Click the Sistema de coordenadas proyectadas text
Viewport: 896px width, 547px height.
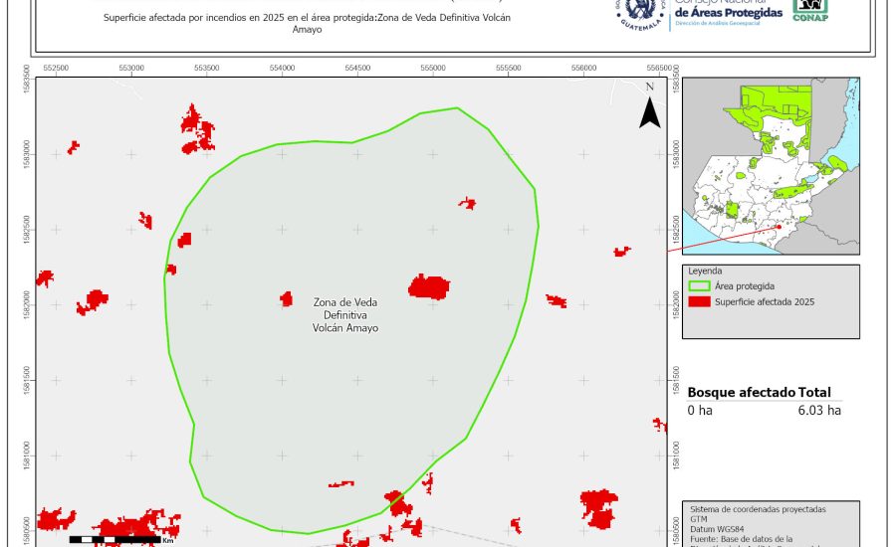tap(758, 509)
